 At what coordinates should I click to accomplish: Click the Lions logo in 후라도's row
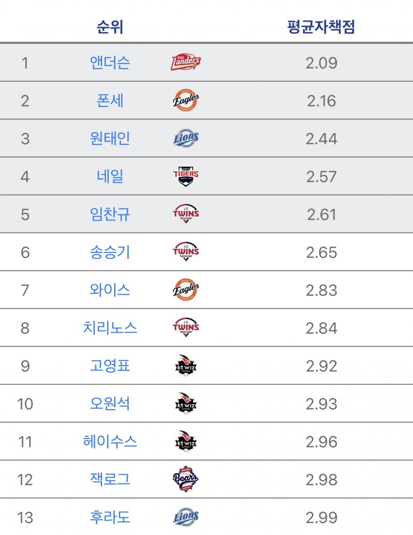(186, 517)
